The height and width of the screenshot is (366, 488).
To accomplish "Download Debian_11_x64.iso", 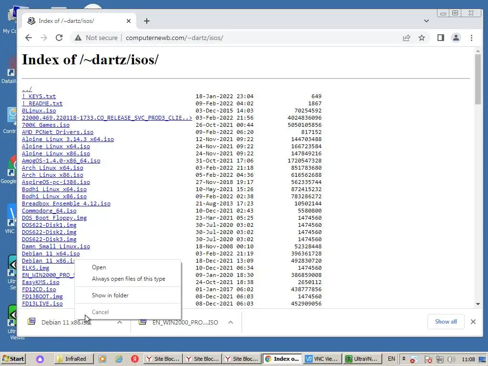I will pyautogui.click(x=51, y=254).
